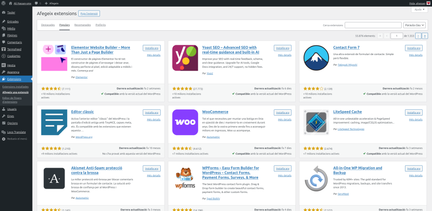Click the Puja l'extensió button
Image resolution: width=432 pixels, height=211 pixels.
pos(89,13)
